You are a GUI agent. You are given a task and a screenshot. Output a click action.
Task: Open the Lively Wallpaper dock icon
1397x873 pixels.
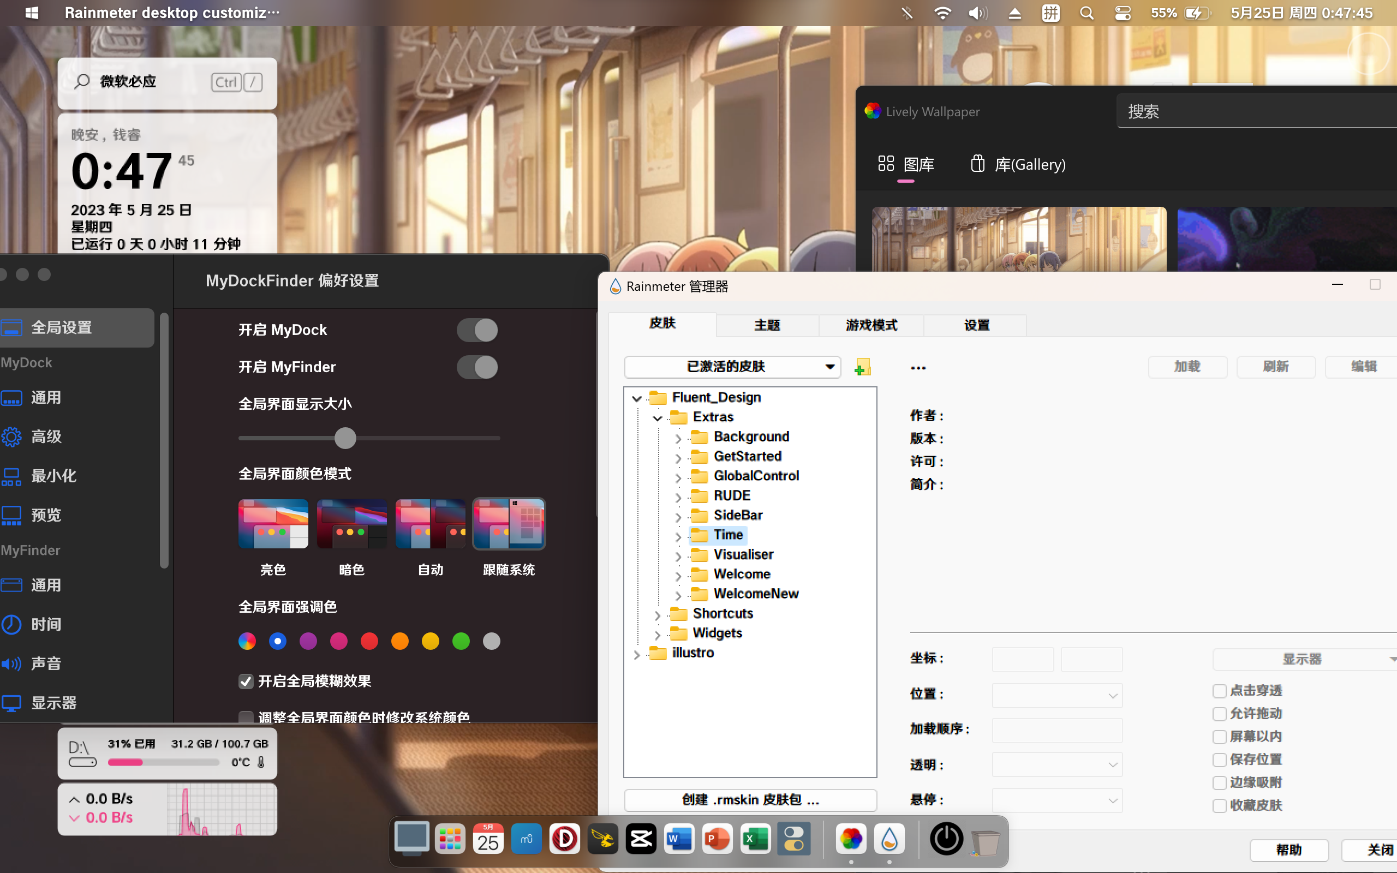point(851,839)
